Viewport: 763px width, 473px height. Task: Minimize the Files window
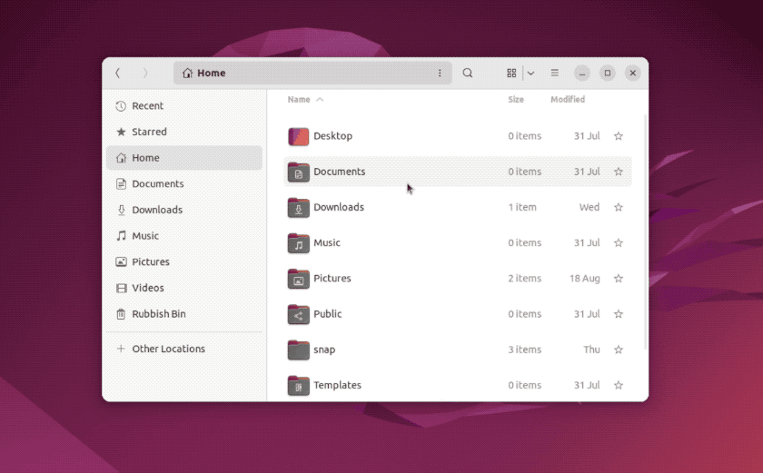point(582,73)
